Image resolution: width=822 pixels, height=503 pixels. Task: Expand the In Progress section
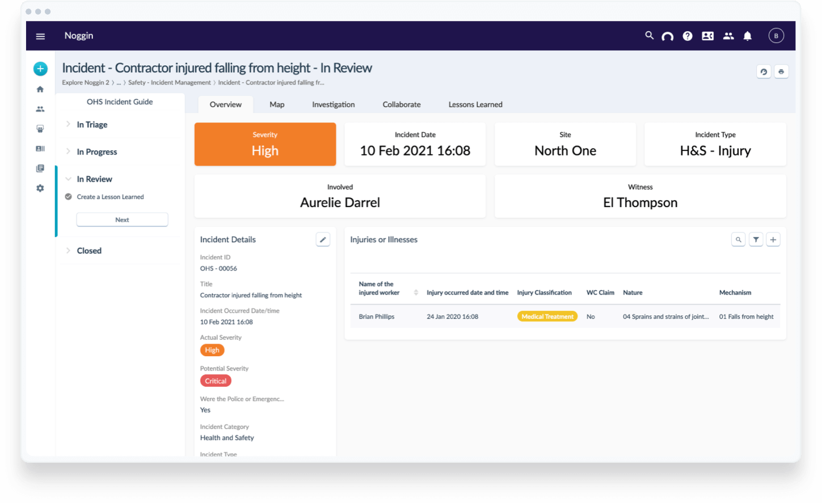pos(96,152)
